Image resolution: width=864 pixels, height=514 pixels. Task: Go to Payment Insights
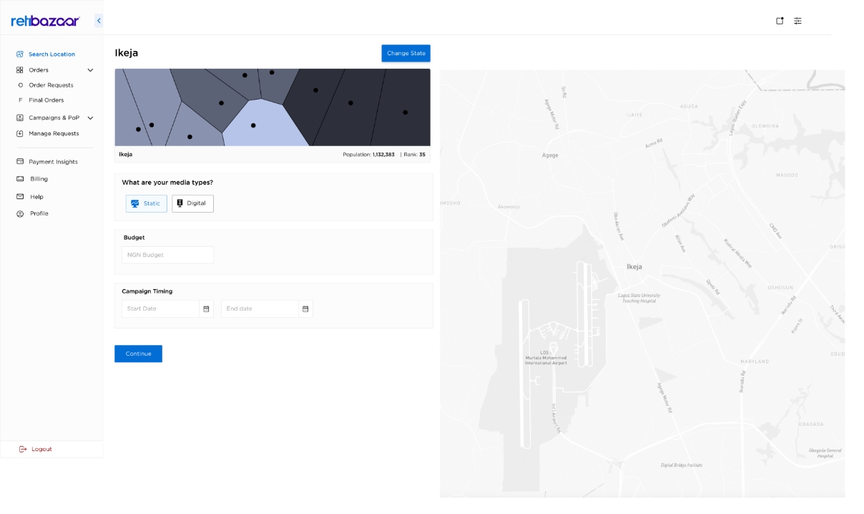pos(53,162)
